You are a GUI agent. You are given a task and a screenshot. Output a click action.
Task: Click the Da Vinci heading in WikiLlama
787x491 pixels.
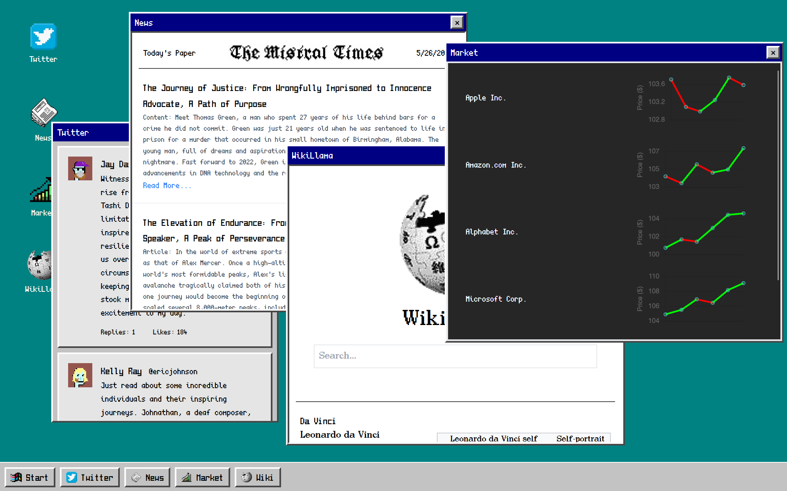[x=318, y=421]
